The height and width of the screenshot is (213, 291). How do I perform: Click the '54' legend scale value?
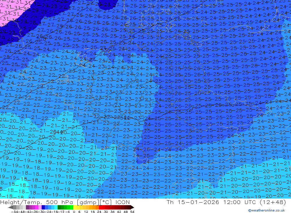[x=132, y=212]
